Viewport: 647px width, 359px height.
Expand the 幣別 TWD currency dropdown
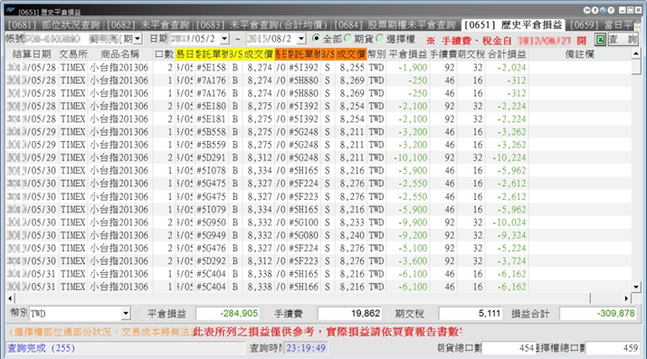[x=126, y=314]
